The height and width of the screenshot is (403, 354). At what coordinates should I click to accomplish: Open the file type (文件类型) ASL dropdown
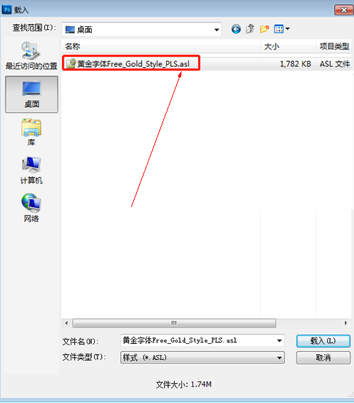point(202,358)
